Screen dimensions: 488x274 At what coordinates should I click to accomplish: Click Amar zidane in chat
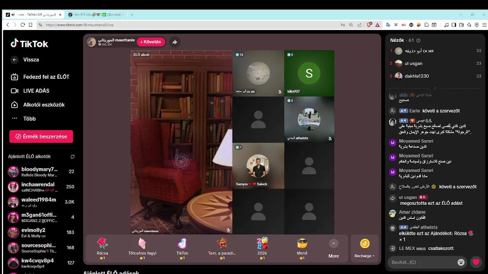coord(412,212)
